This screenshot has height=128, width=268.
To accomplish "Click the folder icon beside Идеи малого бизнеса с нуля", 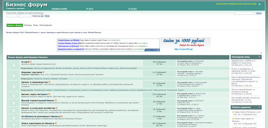I will pyautogui.click(x=233, y=112).
